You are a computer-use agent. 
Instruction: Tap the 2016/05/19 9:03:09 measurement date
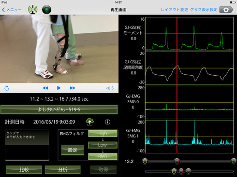pos(54,122)
